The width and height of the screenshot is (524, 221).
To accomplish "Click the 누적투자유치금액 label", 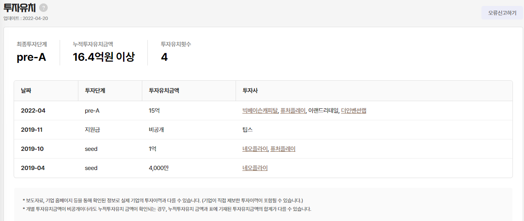I will 93,44.
